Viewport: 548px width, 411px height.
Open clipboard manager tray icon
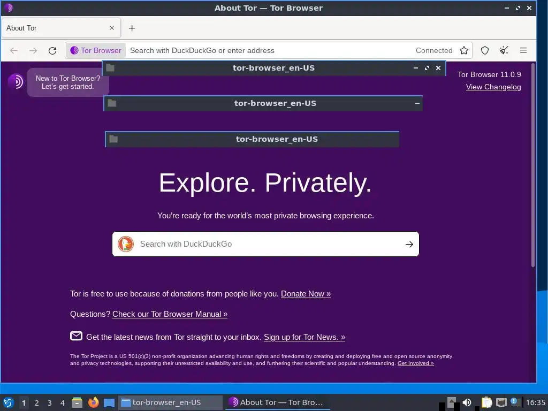486,402
